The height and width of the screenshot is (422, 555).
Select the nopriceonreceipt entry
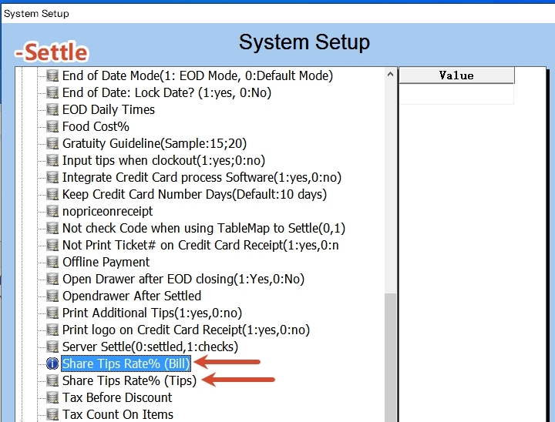click(108, 212)
